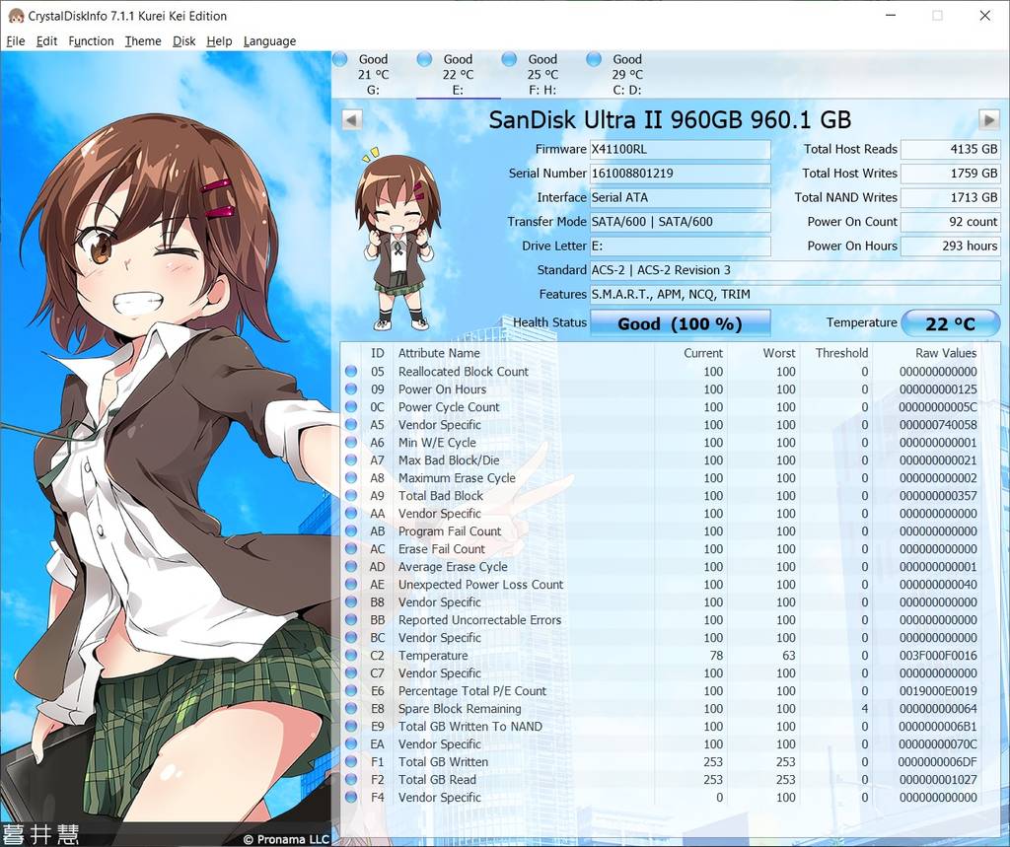This screenshot has width=1010, height=847.
Task: Click the status orb for Temperature attribute row
Action: click(351, 656)
